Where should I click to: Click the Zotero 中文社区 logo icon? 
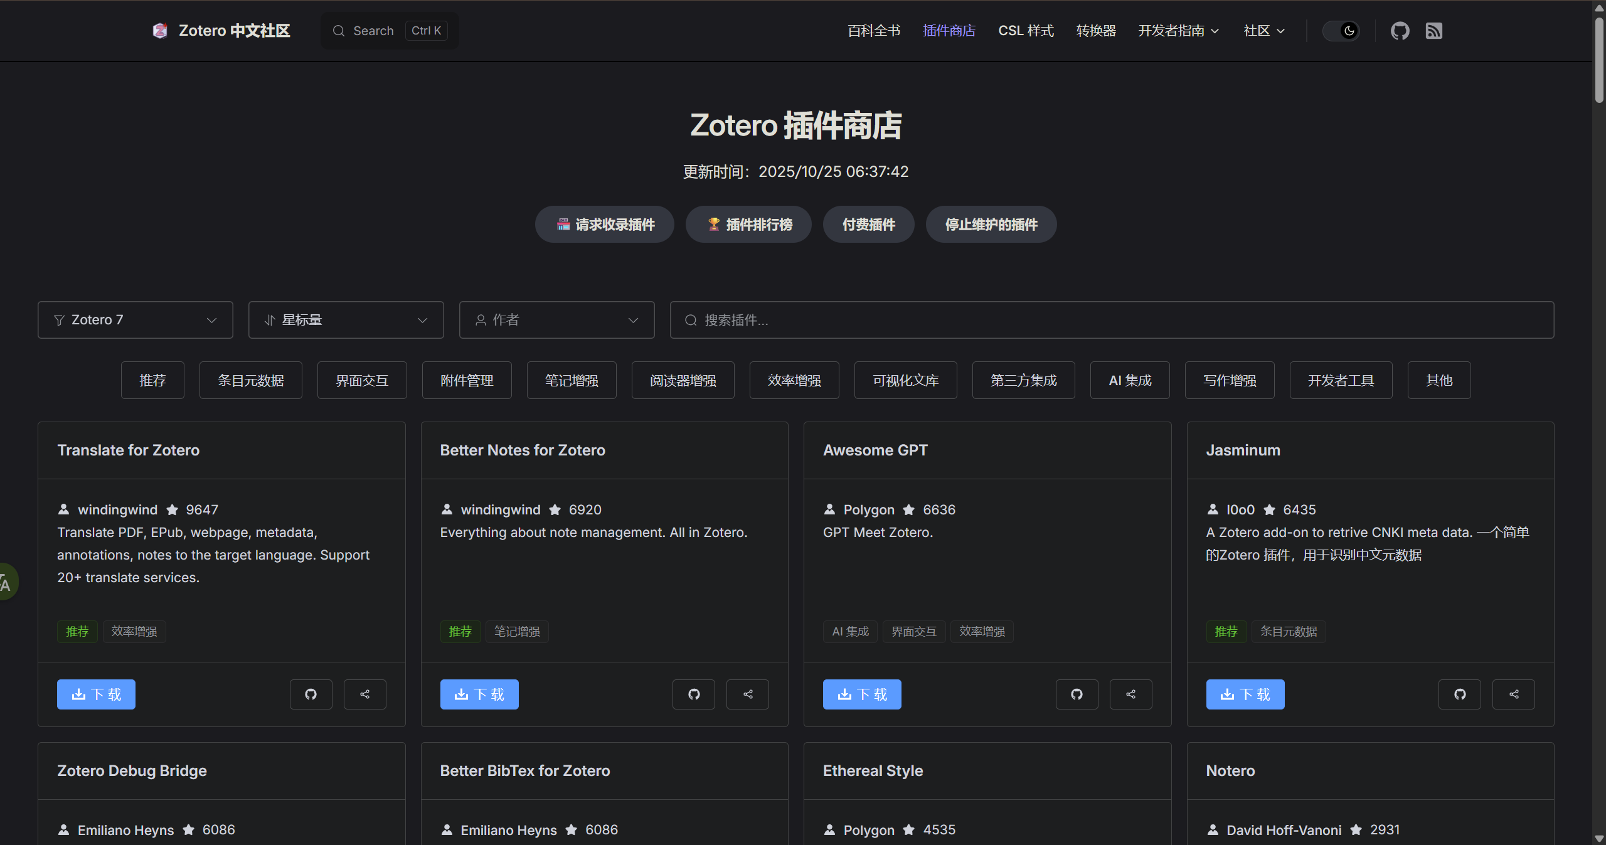[160, 31]
